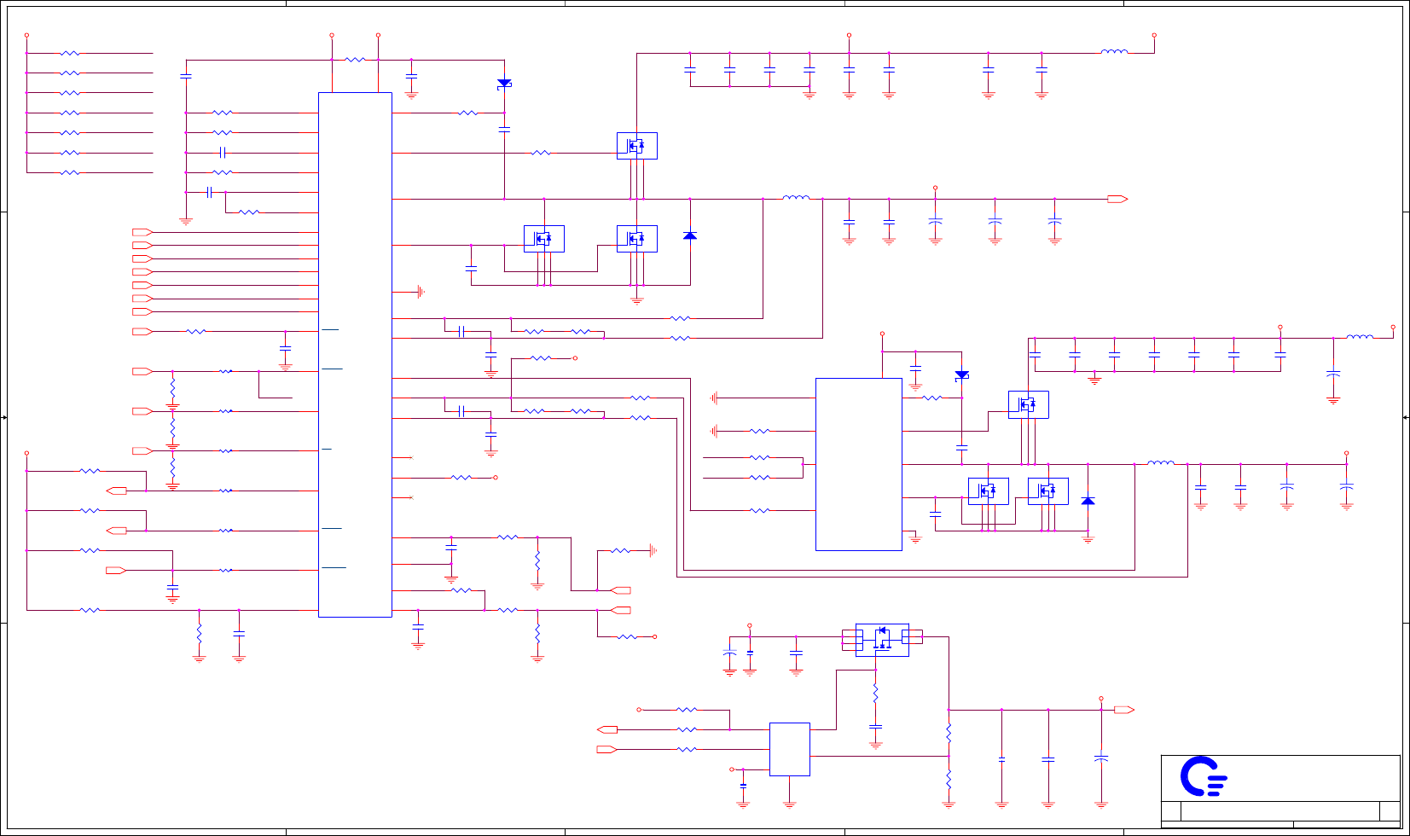Select the left MOSFET of the center pair
The width and height of the screenshot is (1410, 836).
[x=544, y=239]
